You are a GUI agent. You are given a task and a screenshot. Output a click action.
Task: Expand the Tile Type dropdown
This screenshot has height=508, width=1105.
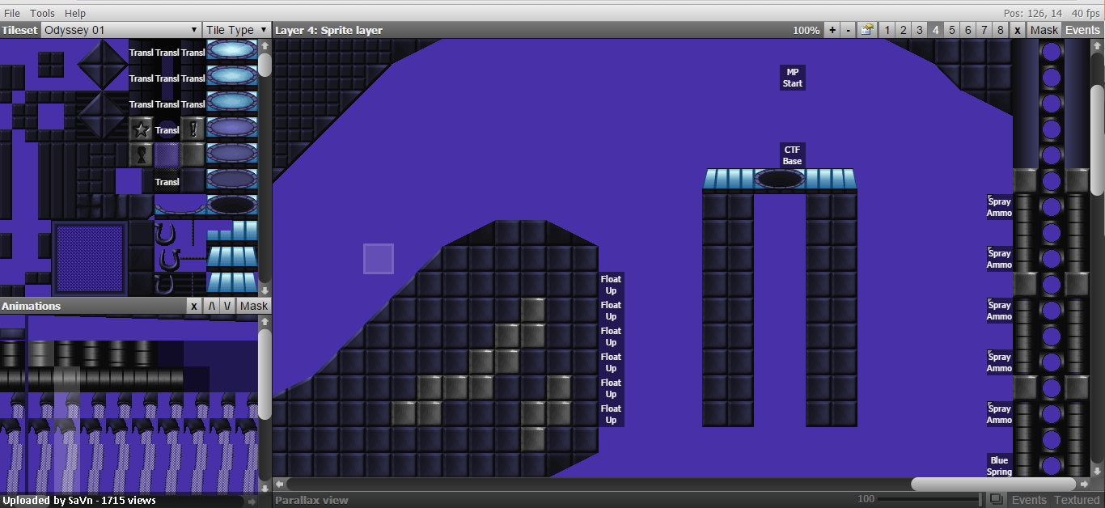pyautogui.click(x=236, y=30)
